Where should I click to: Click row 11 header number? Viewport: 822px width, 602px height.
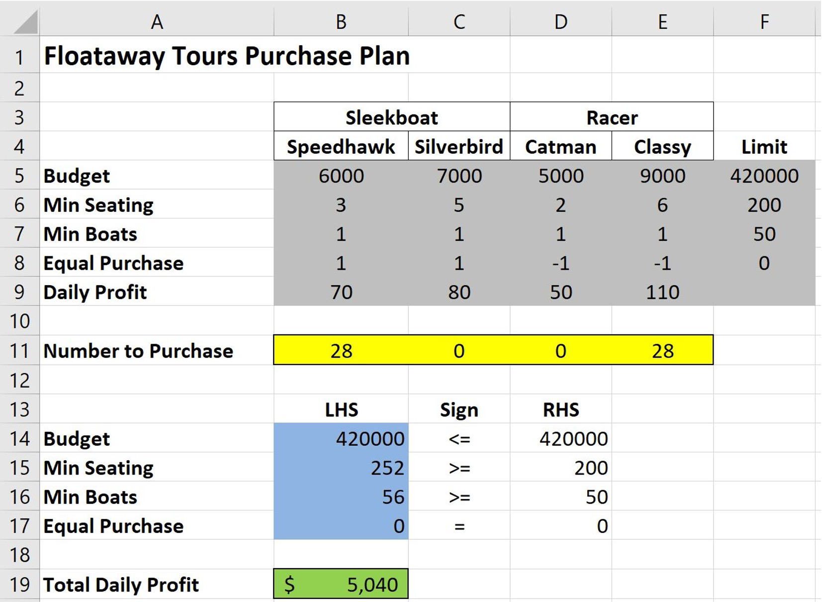click(20, 351)
